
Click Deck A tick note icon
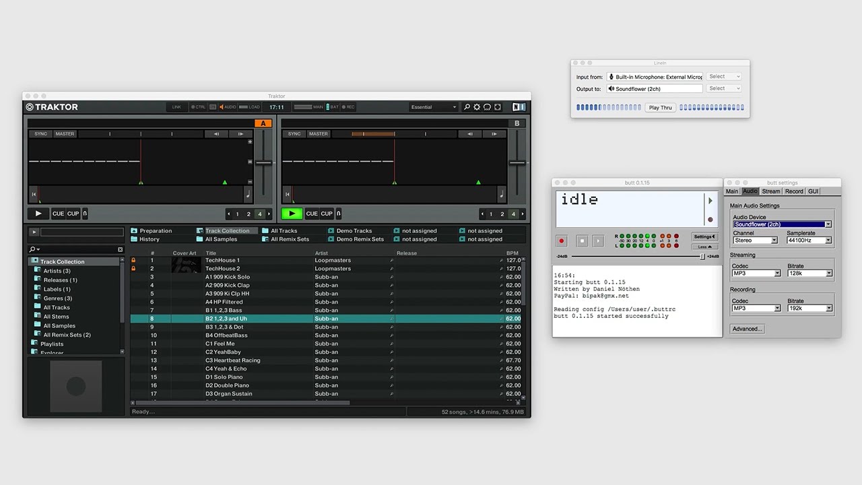click(x=247, y=195)
